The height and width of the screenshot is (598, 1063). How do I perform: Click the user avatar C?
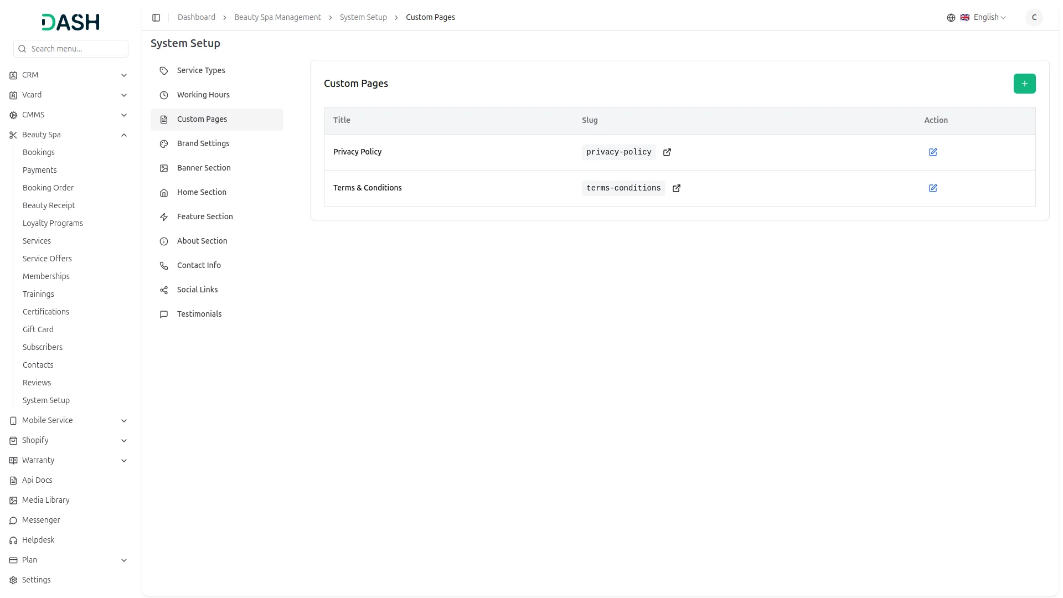[x=1034, y=18]
